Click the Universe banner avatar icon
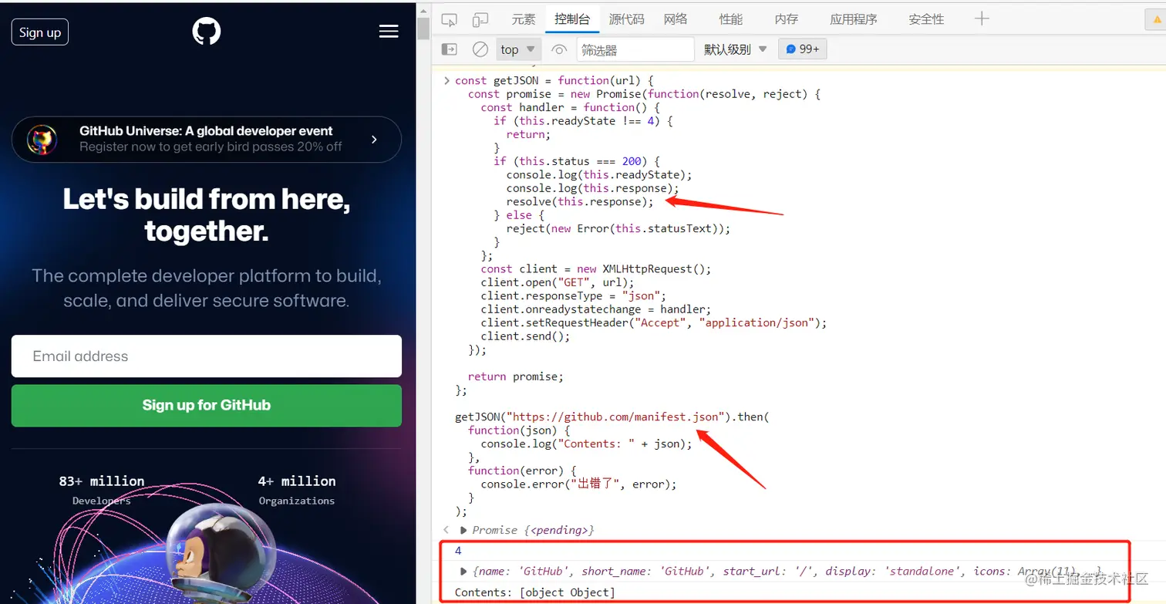Screen dimensions: 1166x604 click(x=42, y=140)
